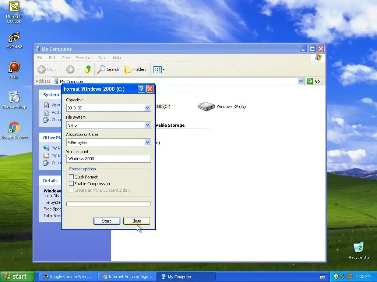Open the File menu
Viewport: 377px width, 282px height.
[x=40, y=58]
